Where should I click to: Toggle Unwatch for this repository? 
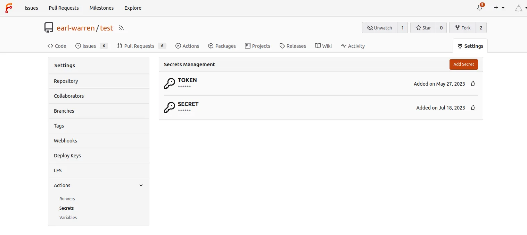point(379,28)
